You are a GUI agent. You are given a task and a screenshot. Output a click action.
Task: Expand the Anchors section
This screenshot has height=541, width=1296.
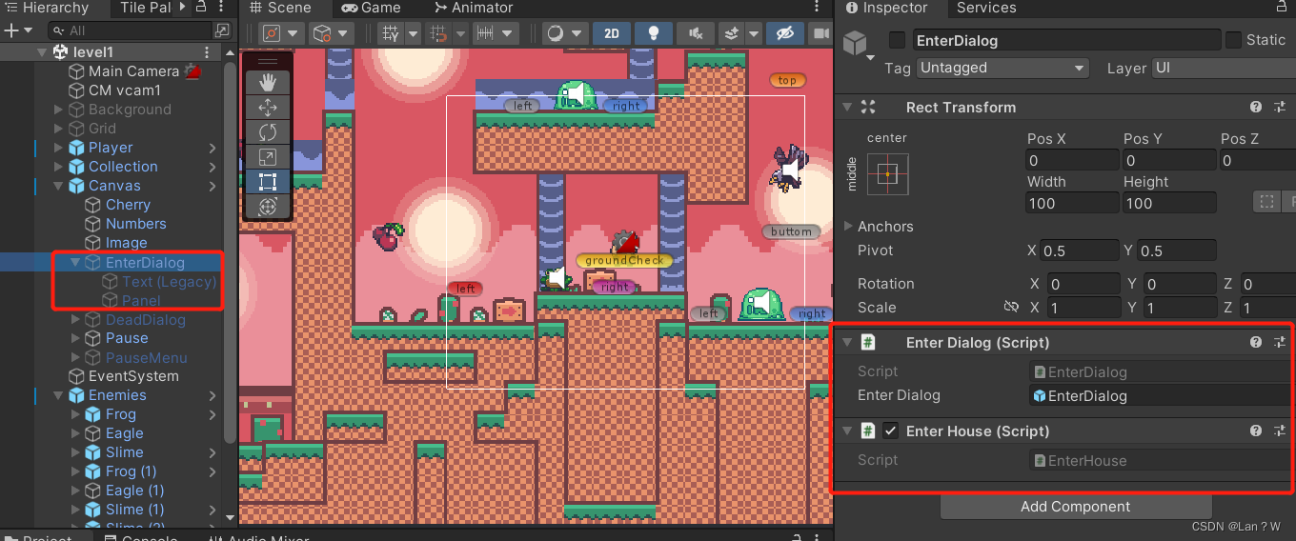(x=849, y=227)
